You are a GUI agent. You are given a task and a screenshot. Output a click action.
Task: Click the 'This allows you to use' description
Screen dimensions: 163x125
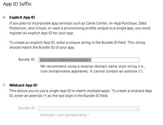coord(81,93)
